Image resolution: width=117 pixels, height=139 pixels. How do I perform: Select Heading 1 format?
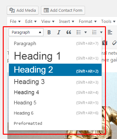click(55, 56)
